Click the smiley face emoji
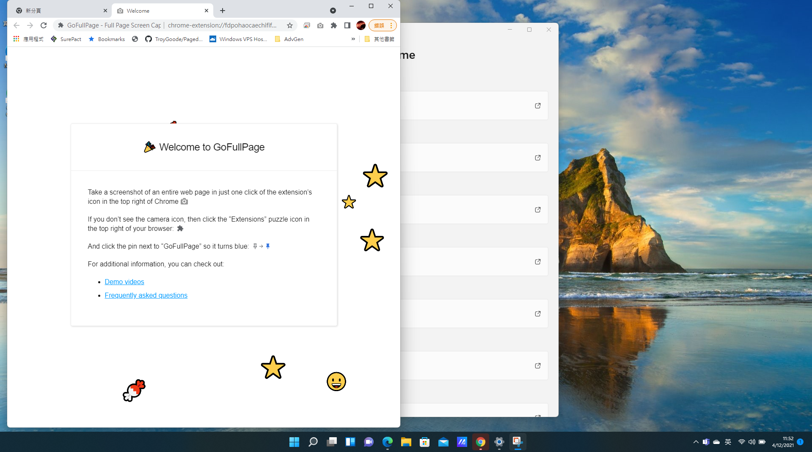This screenshot has height=452, width=812. point(336,381)
